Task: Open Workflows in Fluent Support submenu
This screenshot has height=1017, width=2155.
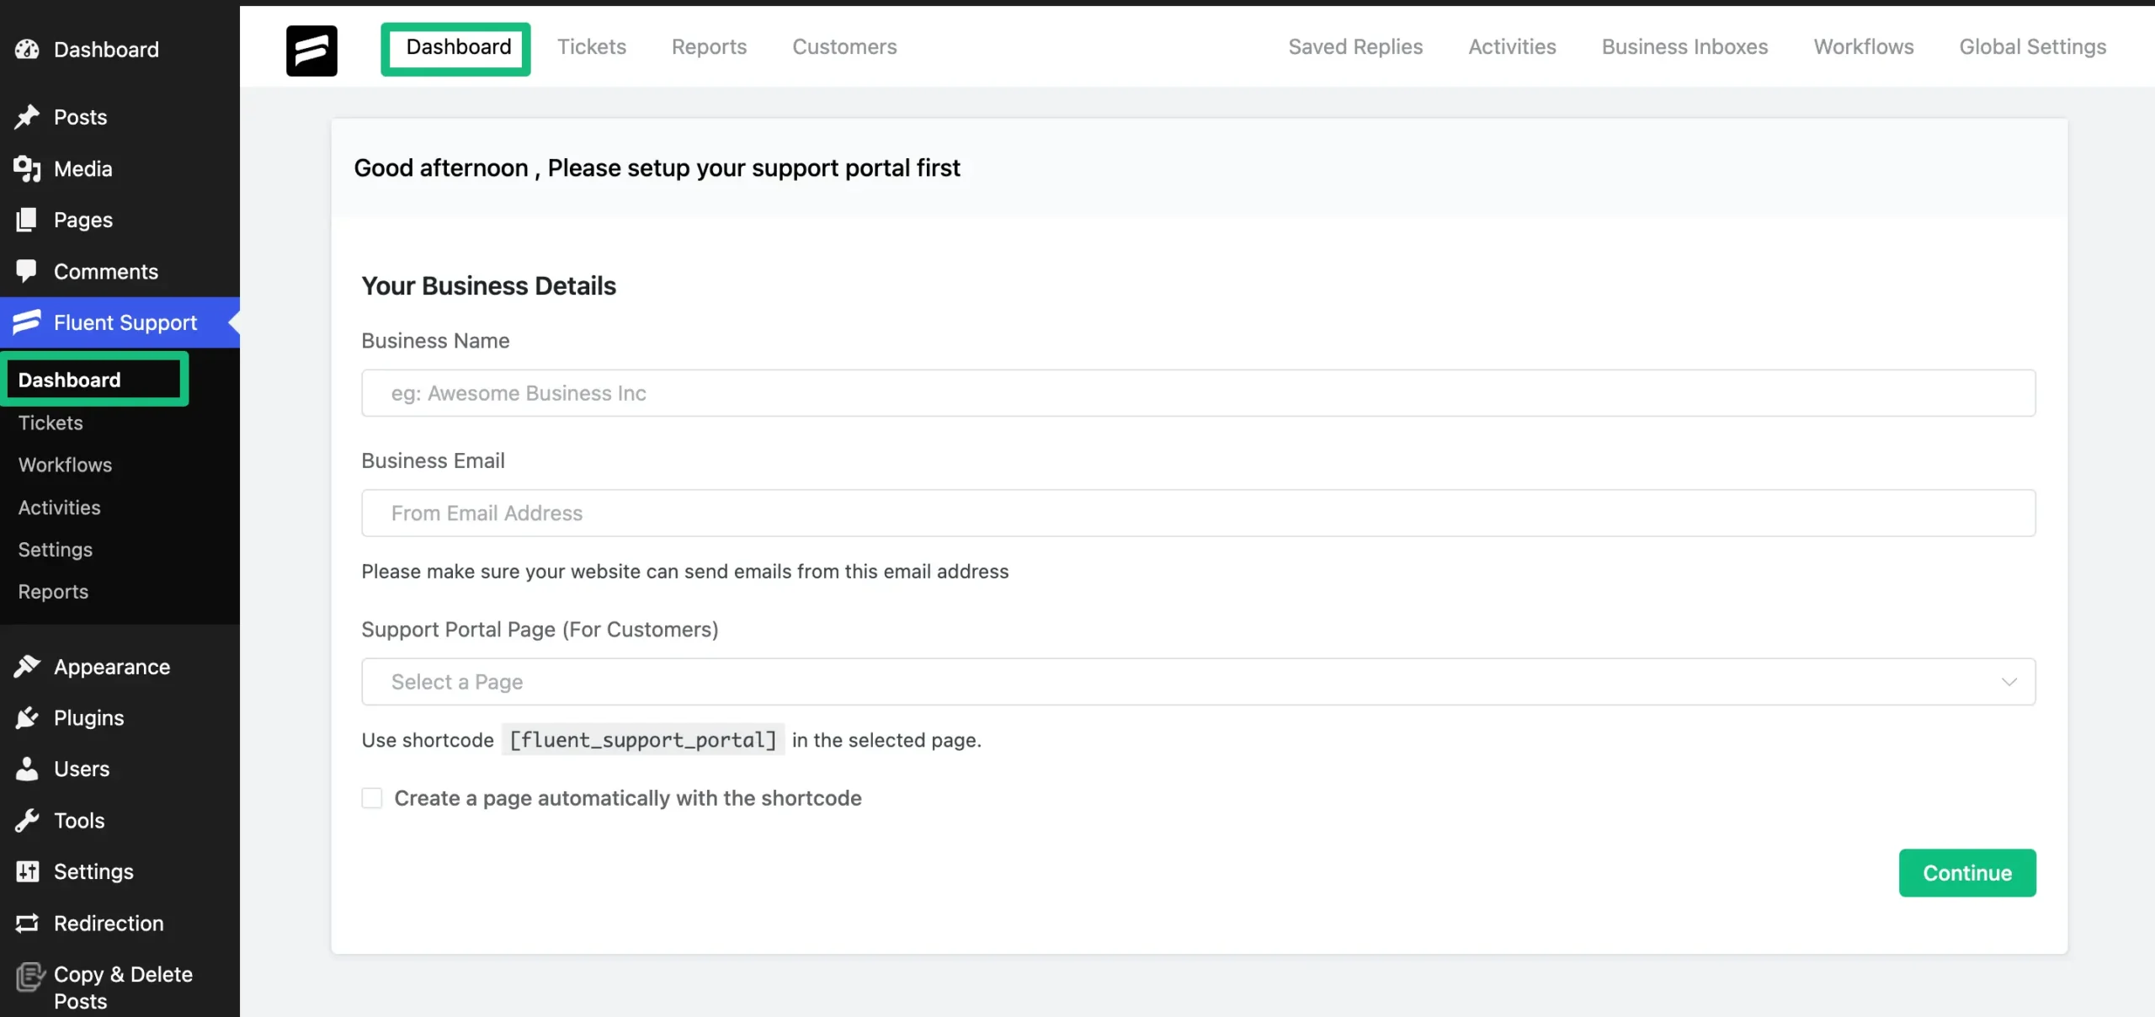Action: pyautogui.click(x=65, y=465)
